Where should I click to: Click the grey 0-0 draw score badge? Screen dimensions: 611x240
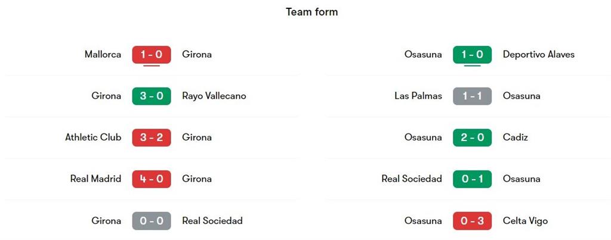pos(152,221)
